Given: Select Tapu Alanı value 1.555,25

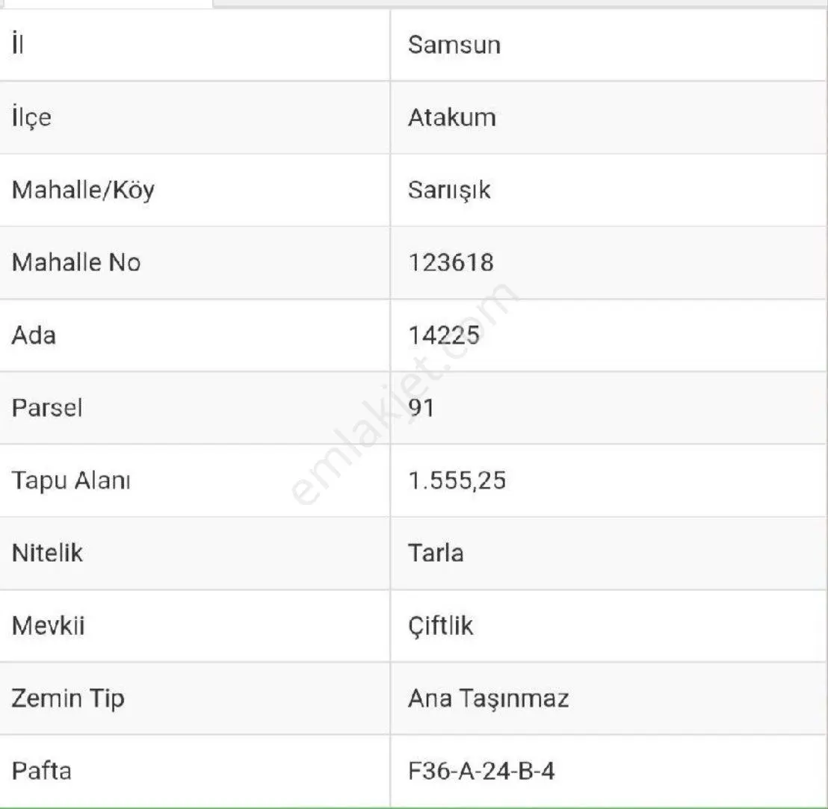Looking at the screenshot, I should tap(457, 481).
